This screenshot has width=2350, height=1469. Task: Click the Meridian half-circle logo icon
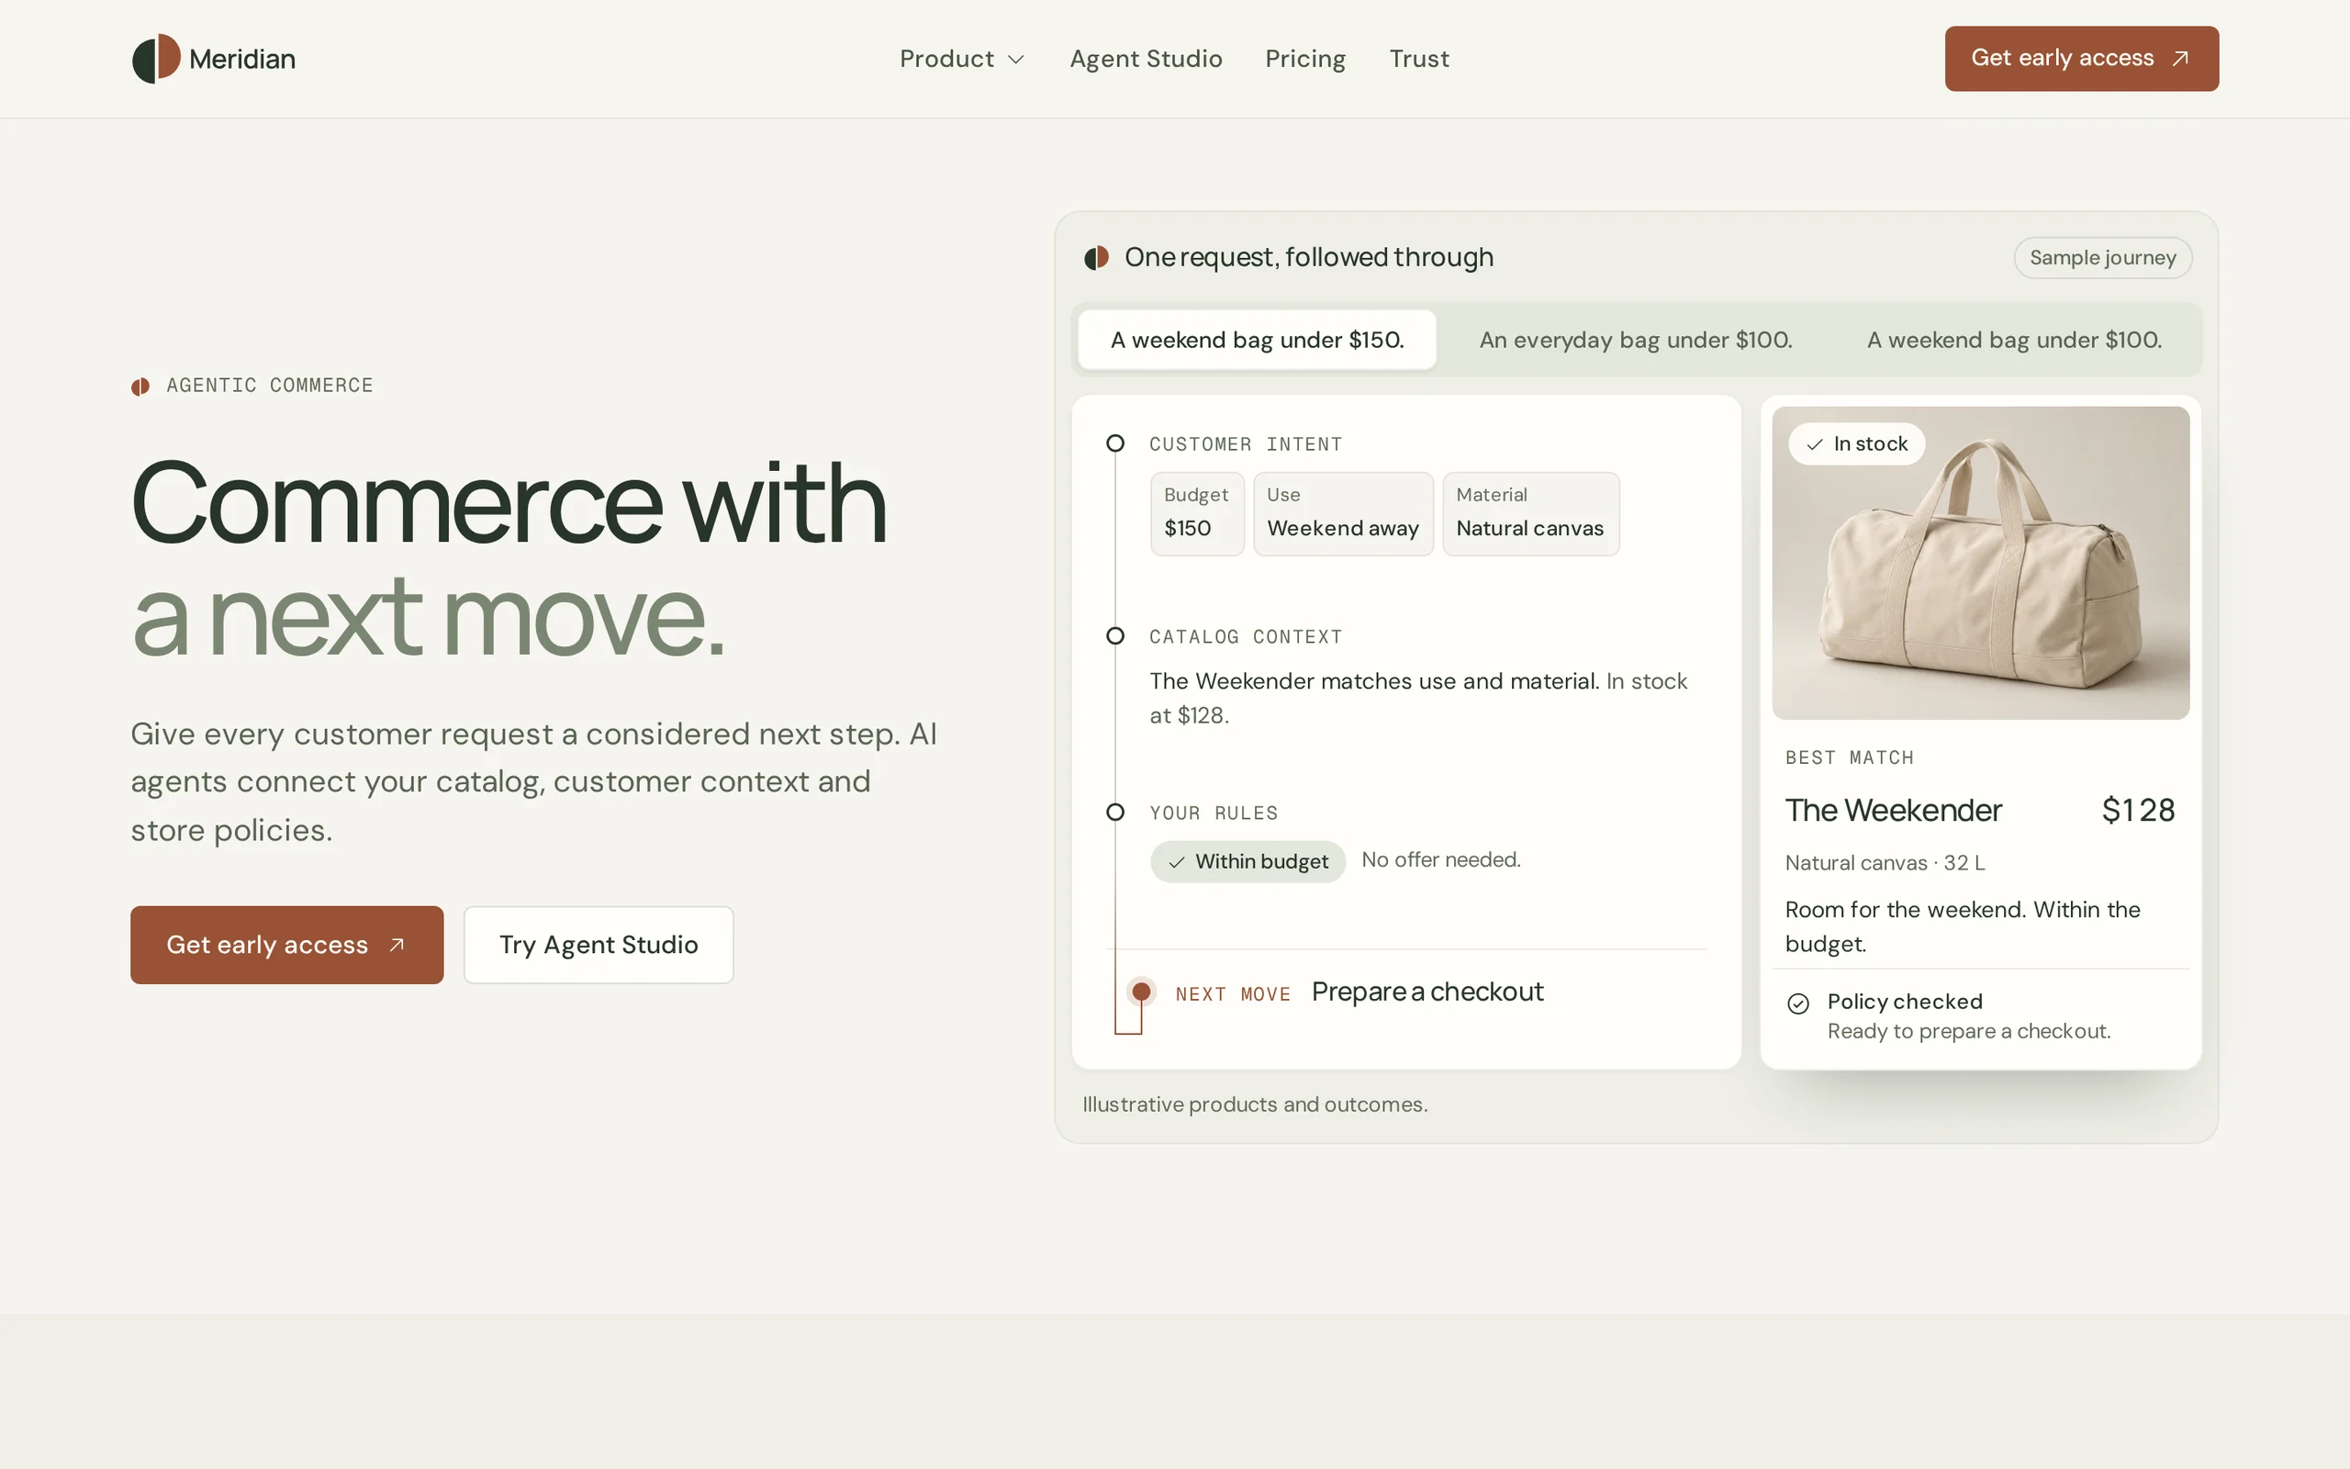pyautogui.click(x=156, y=58)
